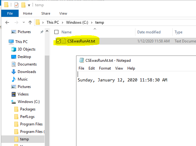Image resolution: width=196 pixels, height=146 pixels.
Task: Open Notepad's Format menu
Action: [105, 68]
